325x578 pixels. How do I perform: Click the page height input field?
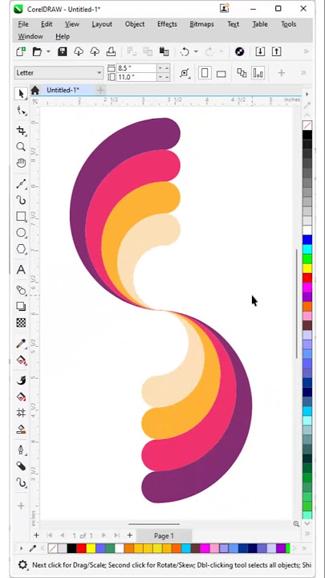click(x=136, y=77)
